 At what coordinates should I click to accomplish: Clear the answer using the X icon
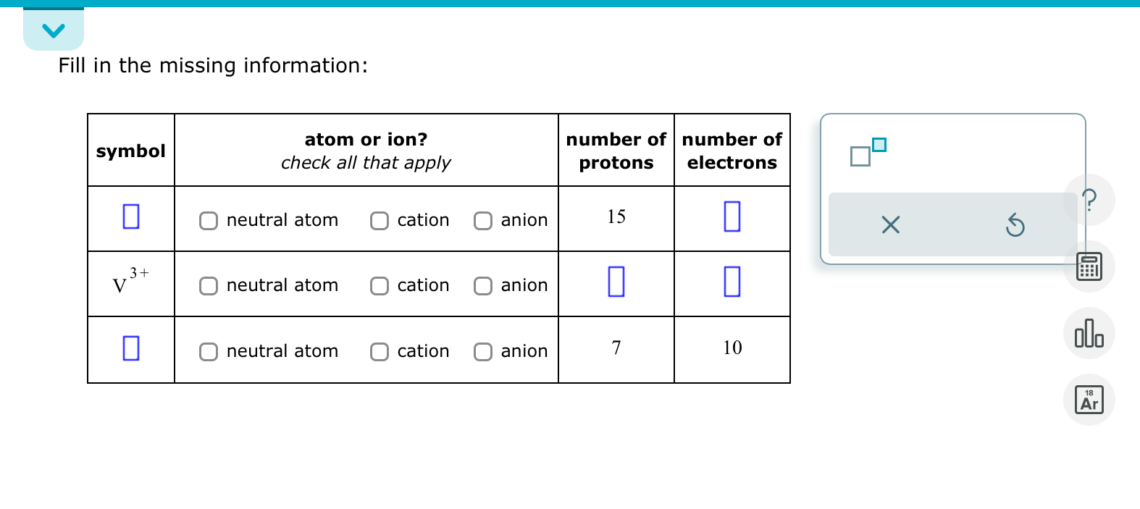[x=890, y=224]
